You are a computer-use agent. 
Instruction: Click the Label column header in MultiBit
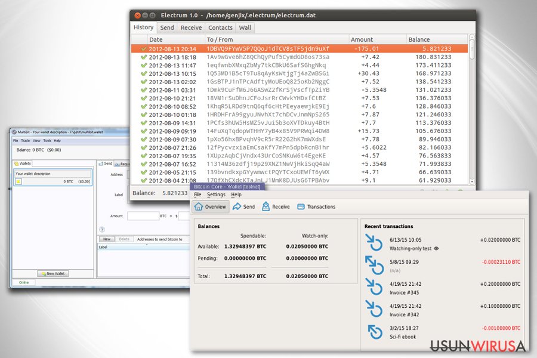(x=143, y=247)
